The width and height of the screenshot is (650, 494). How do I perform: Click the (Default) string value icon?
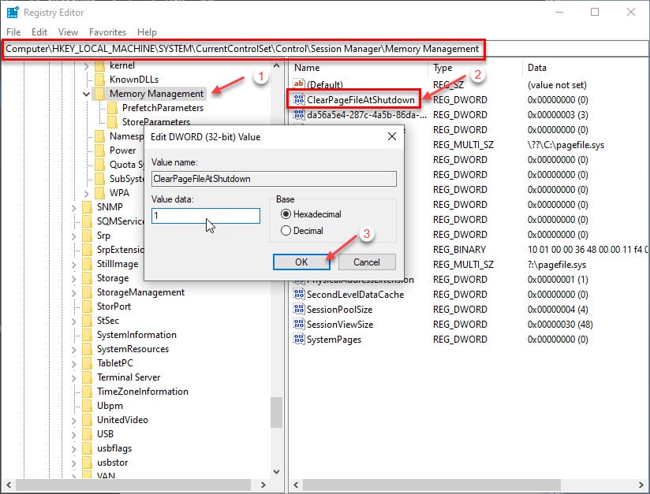tap(298, 84)
